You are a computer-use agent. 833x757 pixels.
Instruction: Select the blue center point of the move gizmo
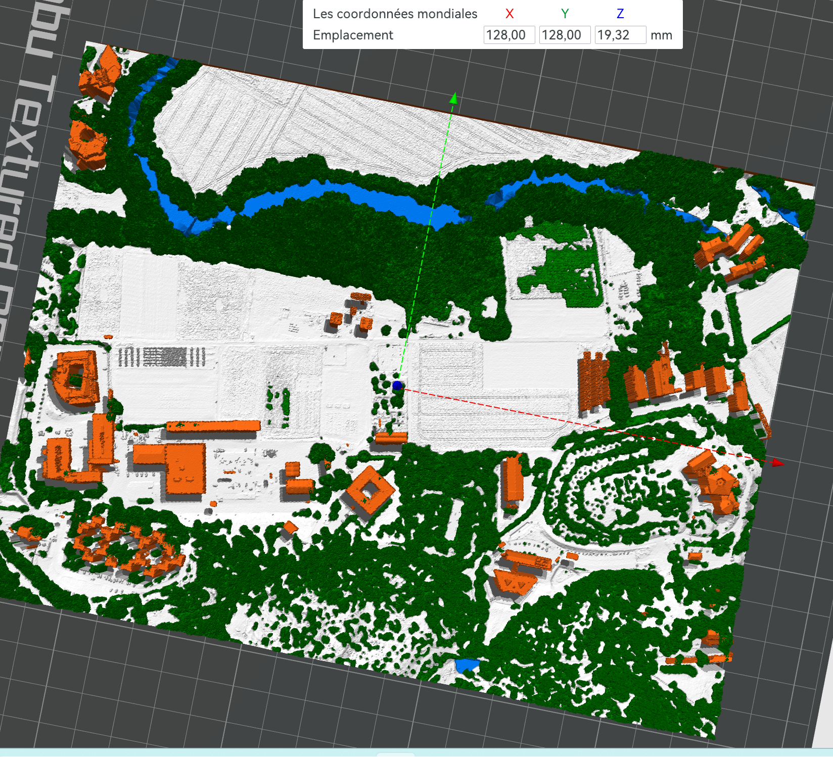tap(397, 386)
